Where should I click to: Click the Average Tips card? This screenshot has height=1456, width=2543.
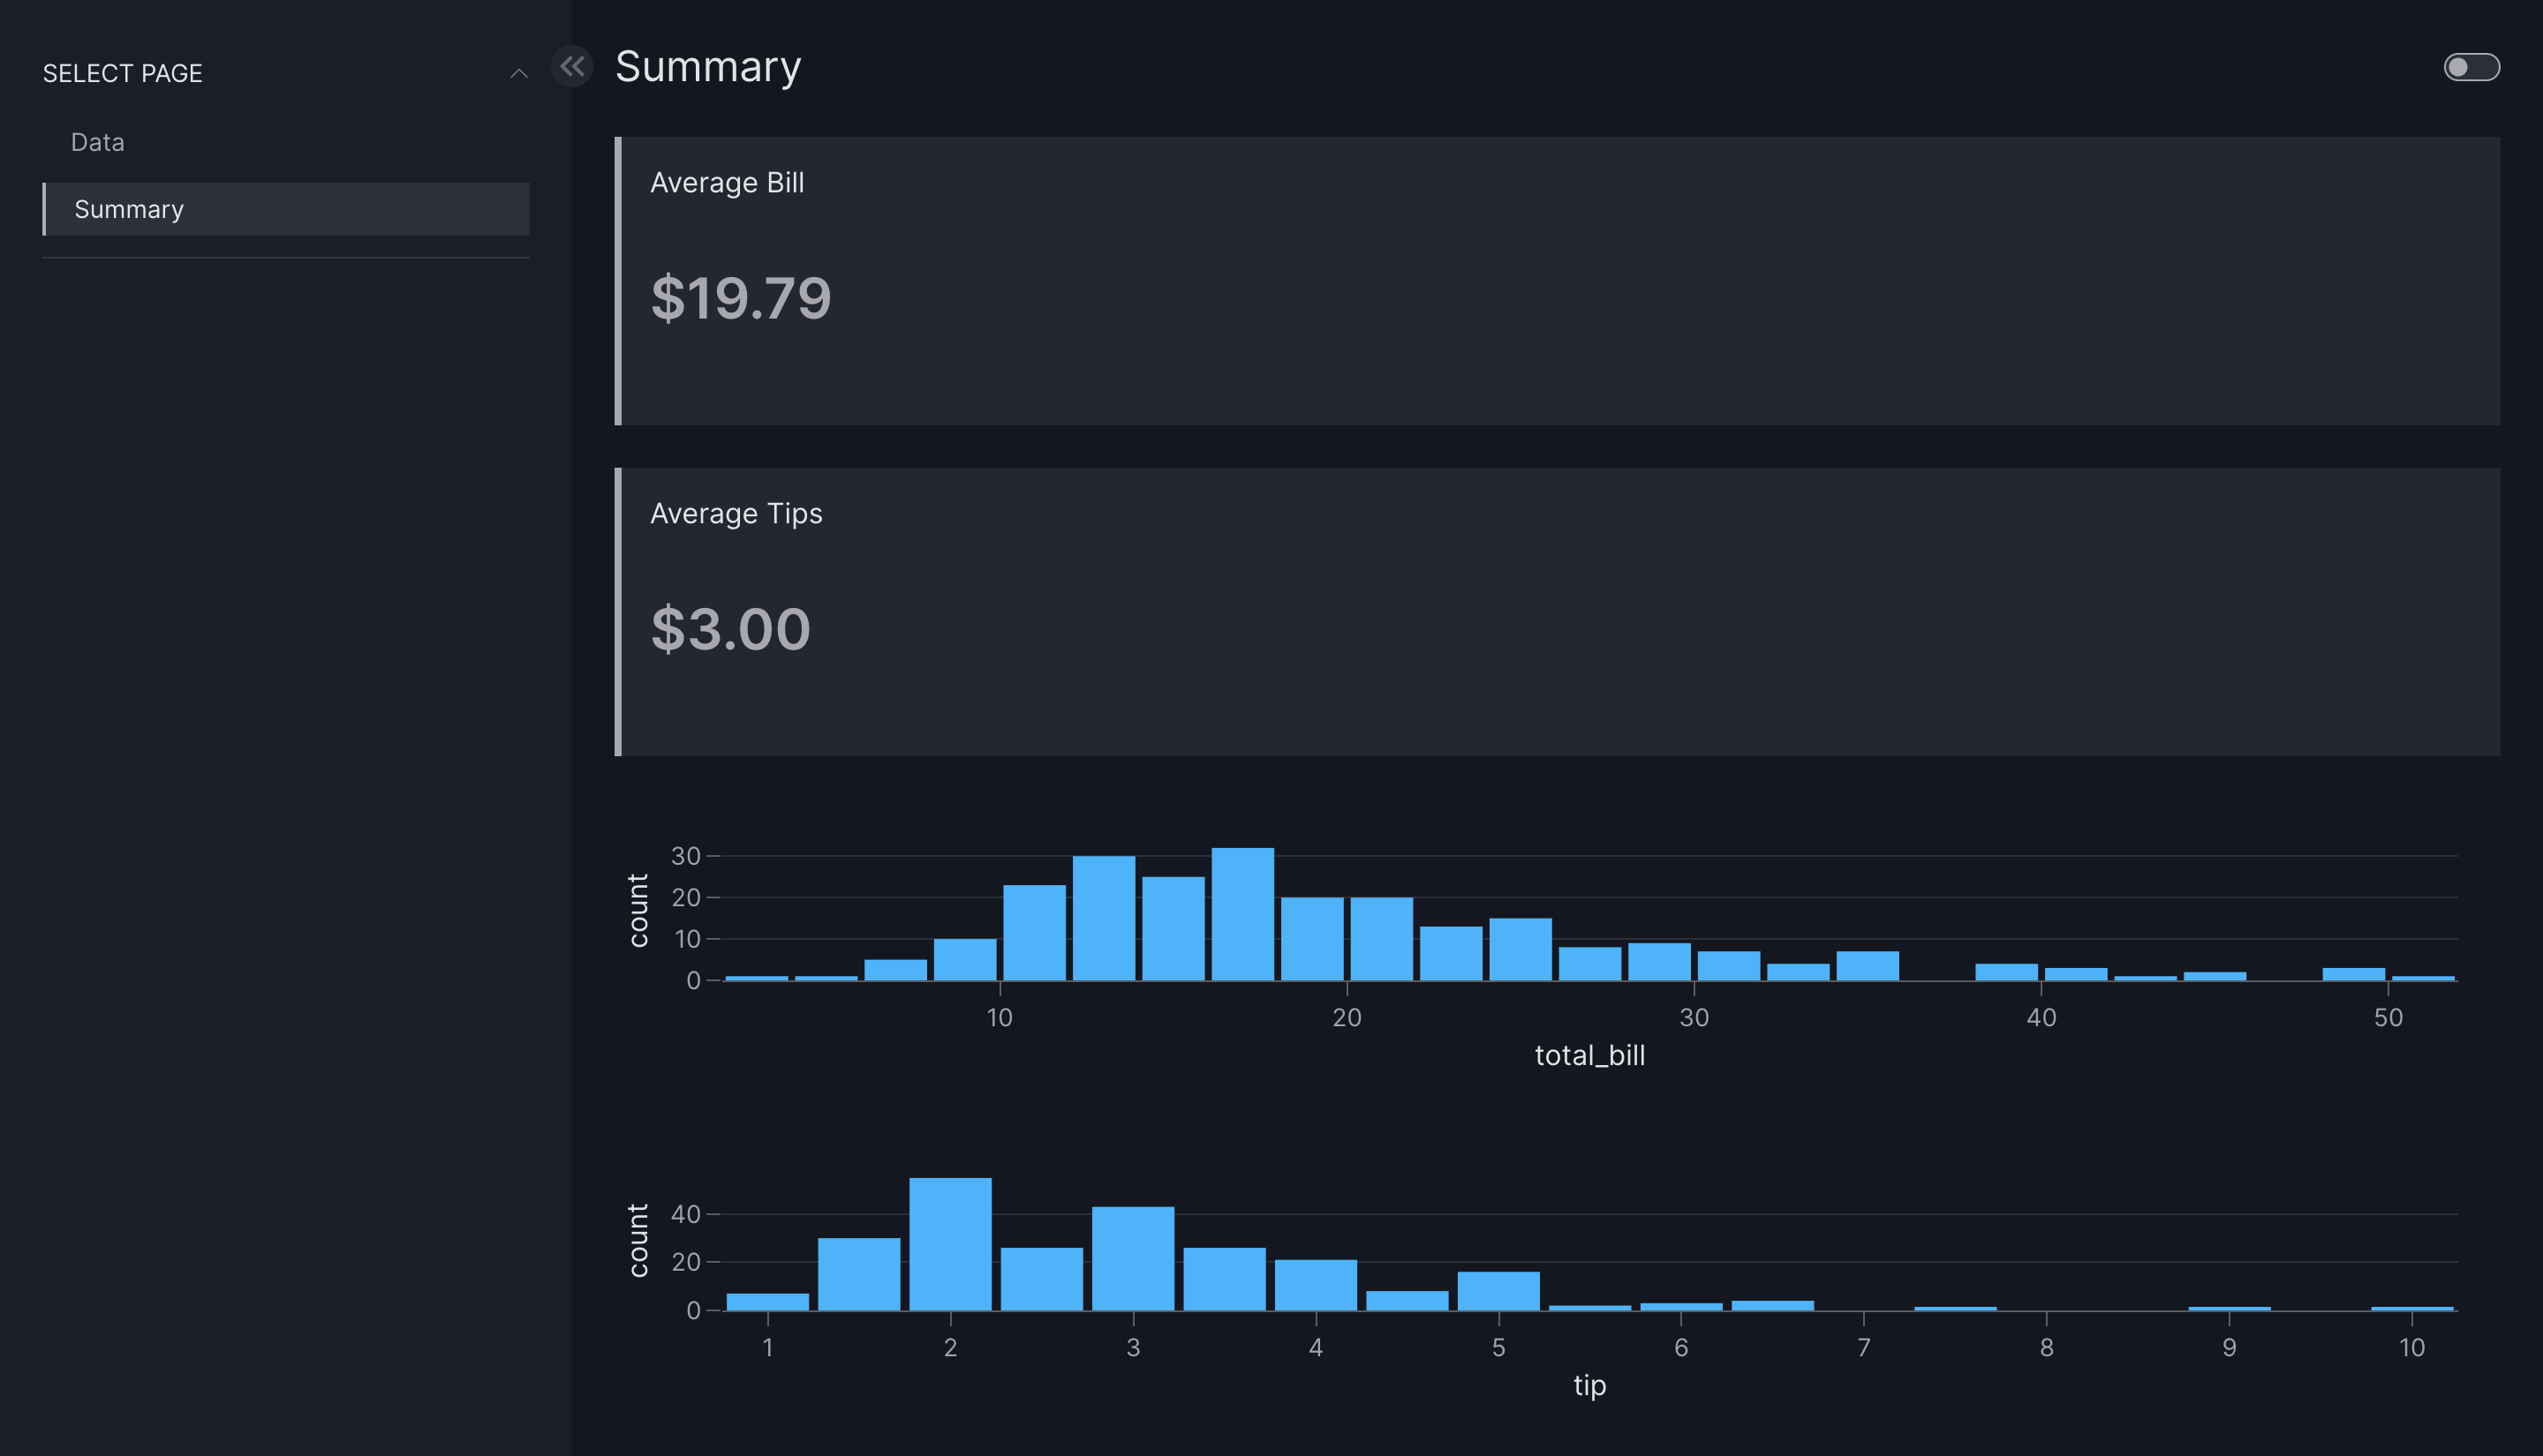(x=1556, y=611)
